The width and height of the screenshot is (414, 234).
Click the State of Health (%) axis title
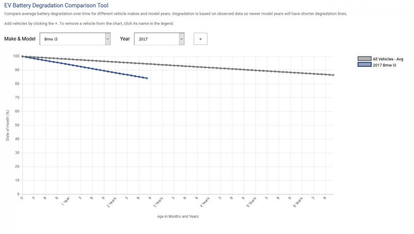tap(8, 125)
